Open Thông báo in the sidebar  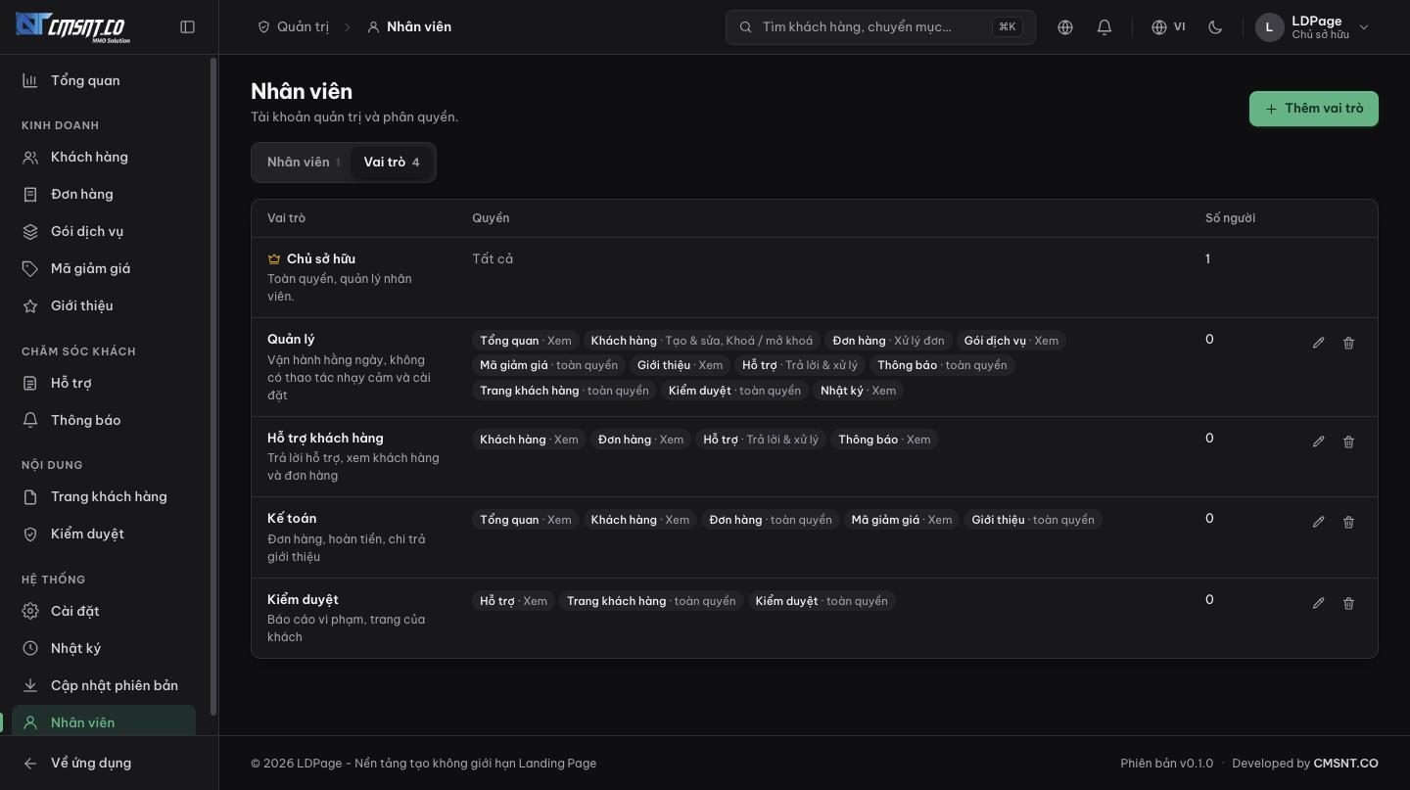point(104,420)
